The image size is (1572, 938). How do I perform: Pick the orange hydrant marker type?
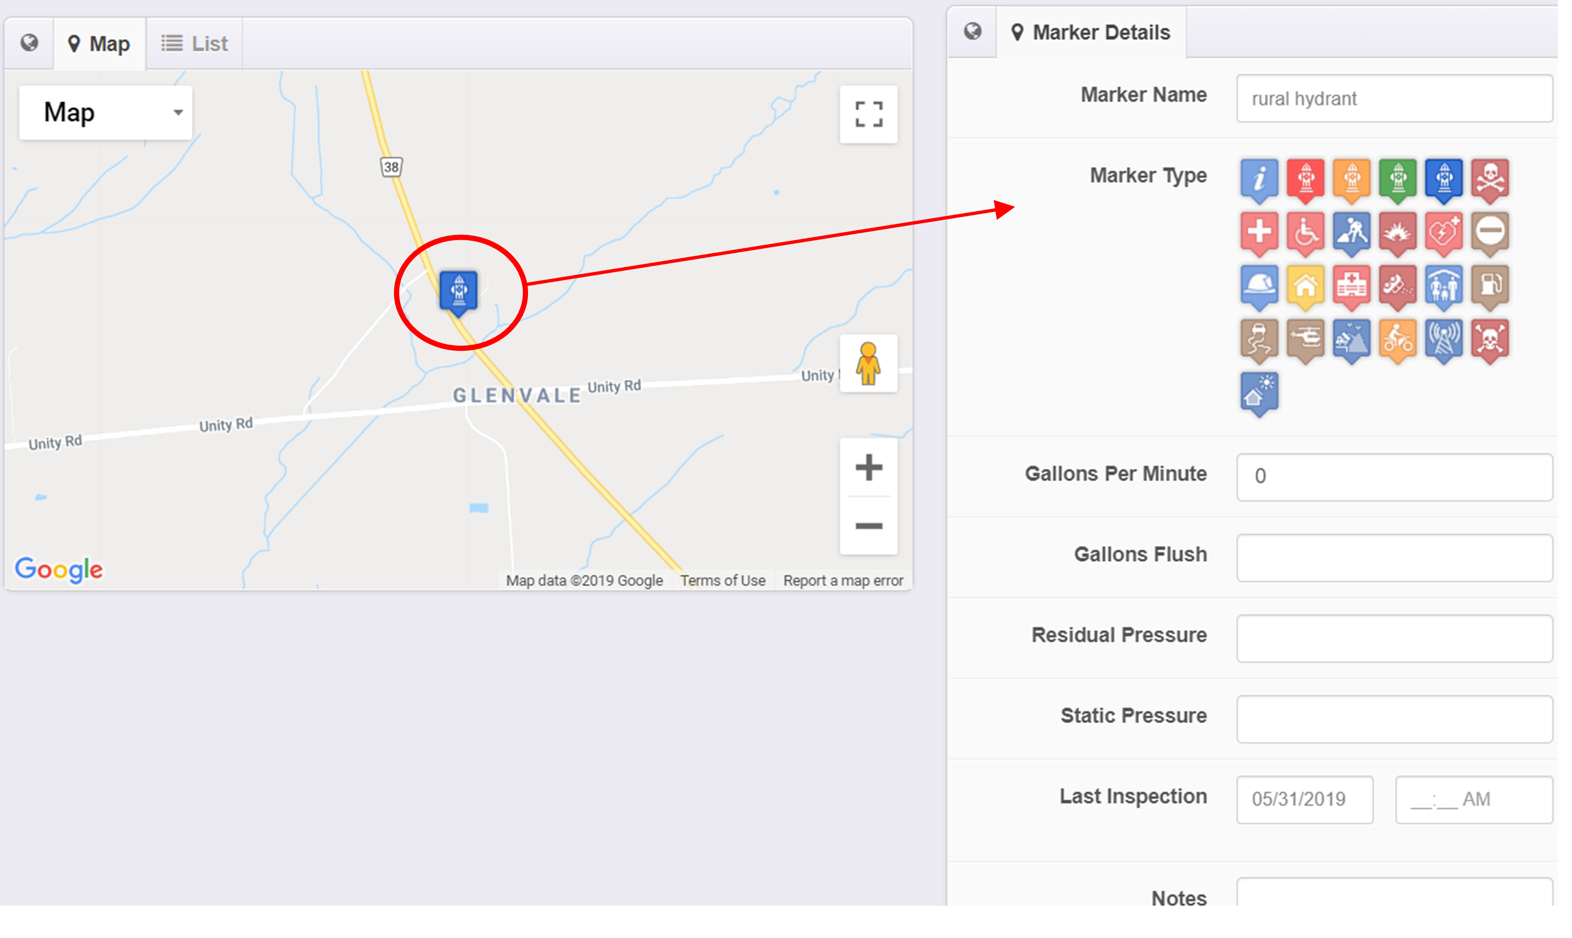point(1351,178)
